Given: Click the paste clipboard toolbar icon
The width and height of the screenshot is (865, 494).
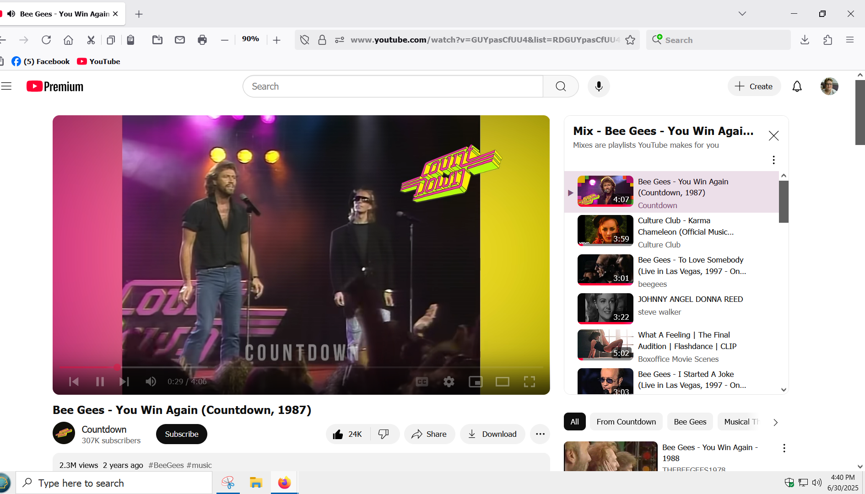Looking at the screenshot, I should tap(130, 40).
